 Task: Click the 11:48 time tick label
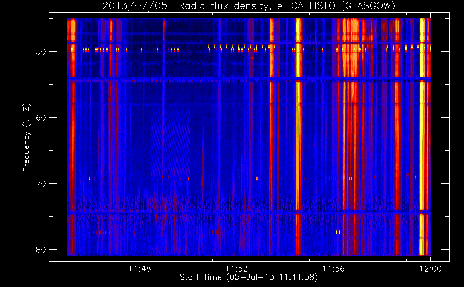(140, 269)
